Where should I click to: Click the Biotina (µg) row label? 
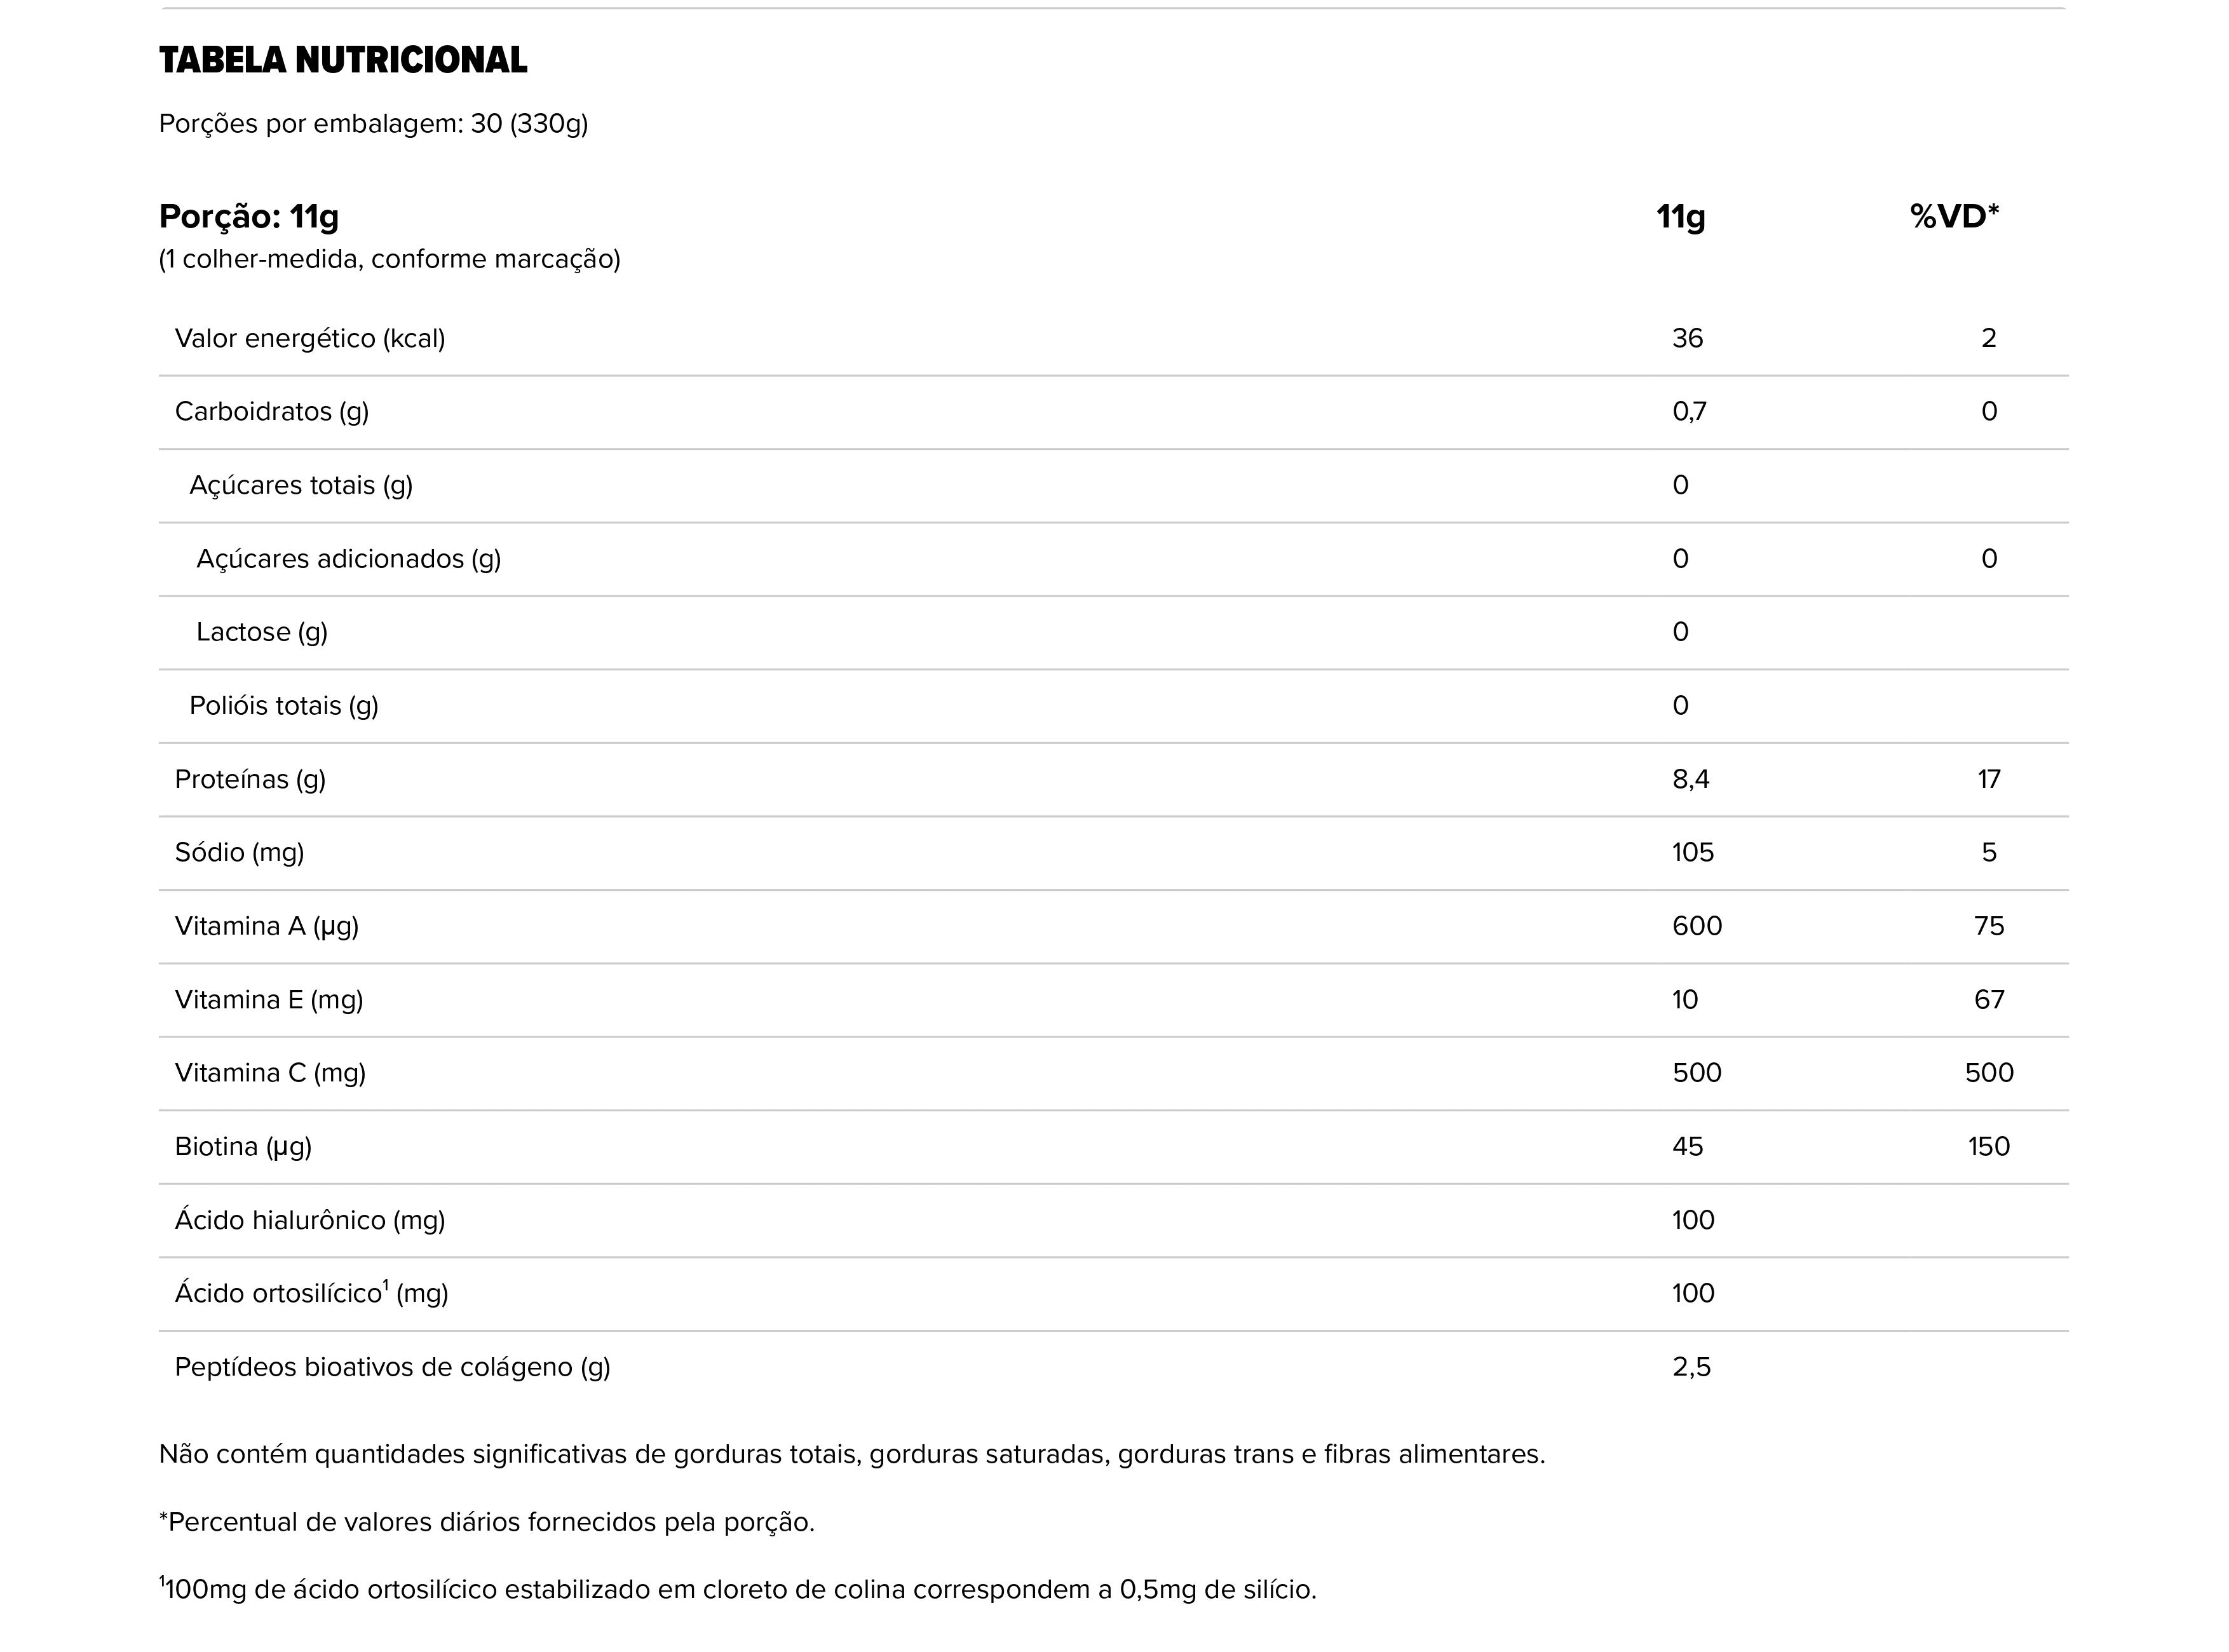point(243,1147)
